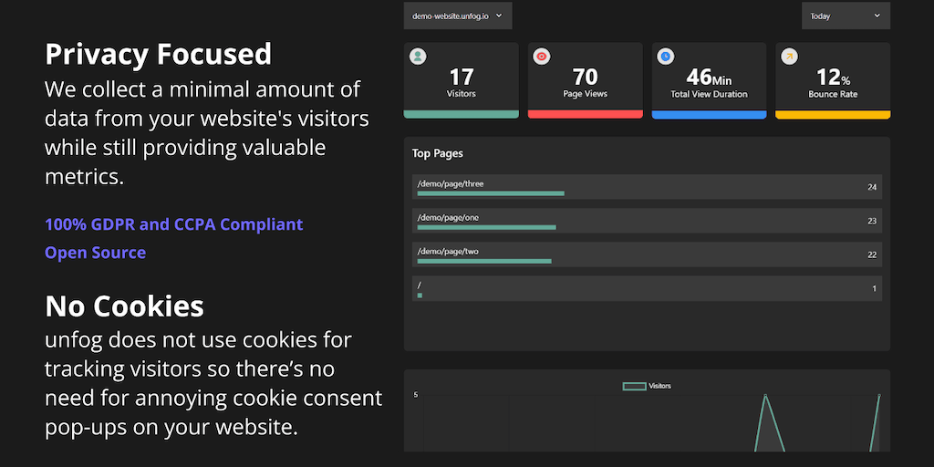The image size is (934, 467).
Task: Click the visitors peak on the line chart
Action: coord(765,396)
